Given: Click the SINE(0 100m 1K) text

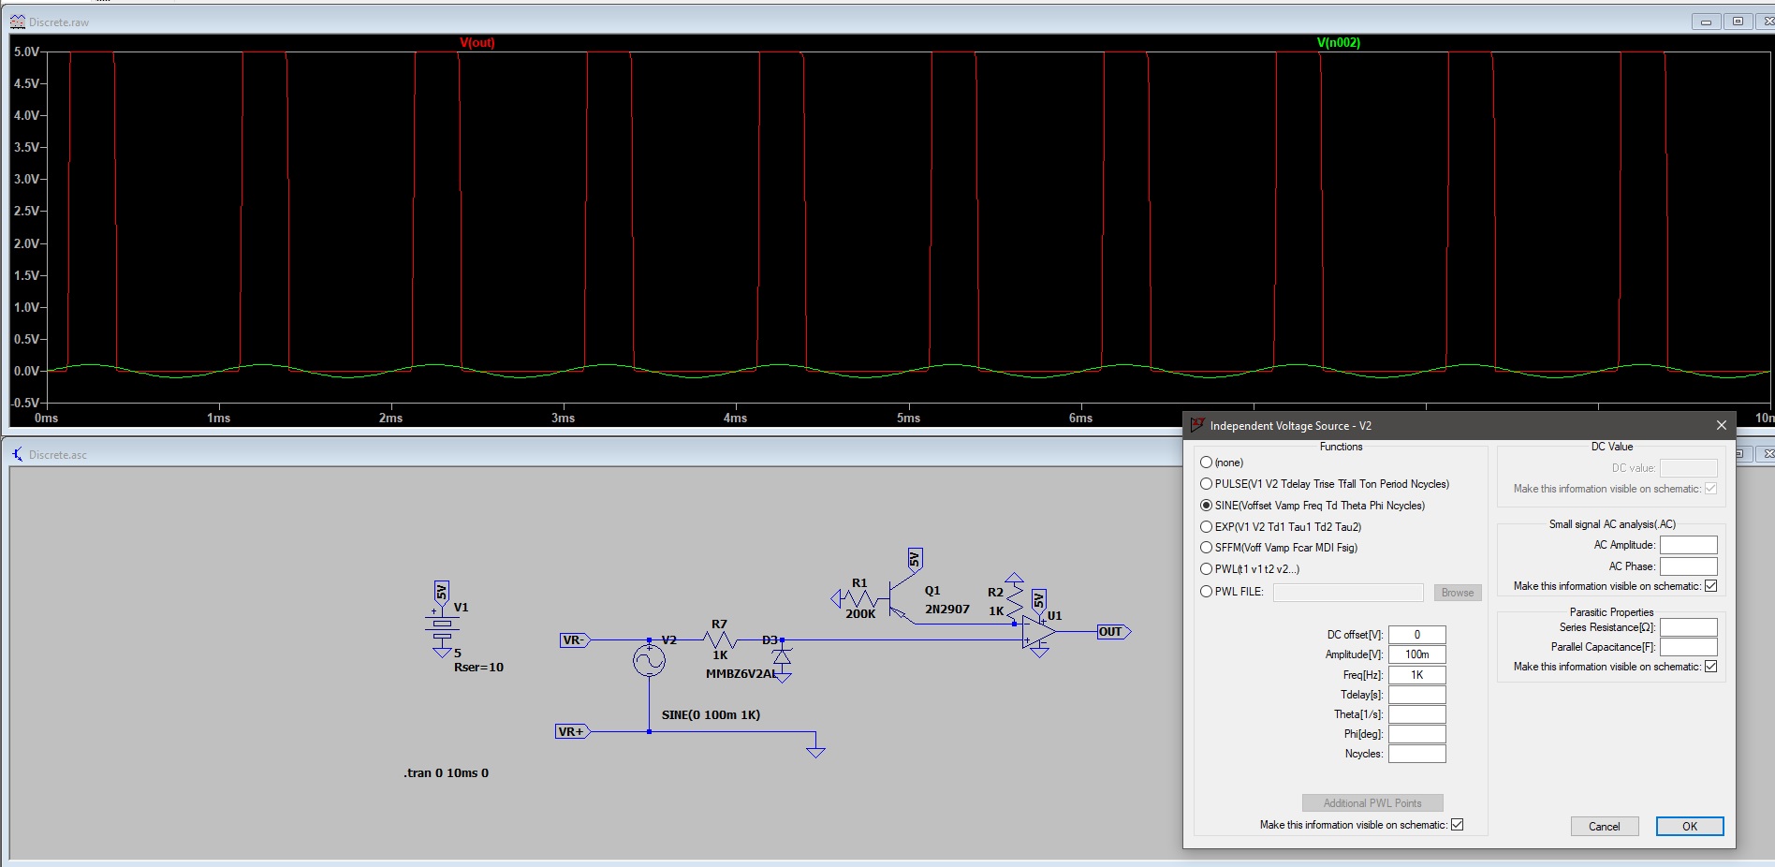Looking at the screenshot, I should [x=711, y=715].
